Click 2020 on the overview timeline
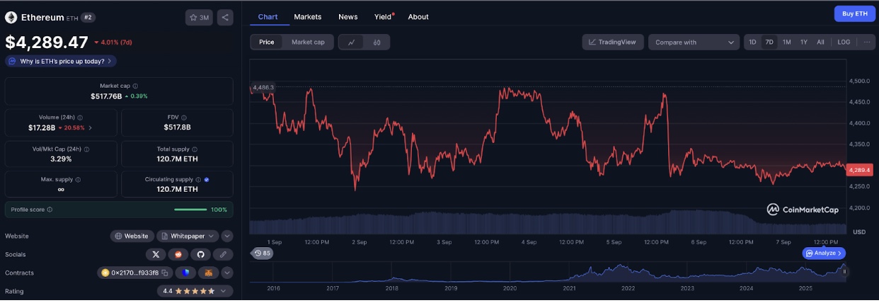This screenshot has height=303, width=879. 510,288
